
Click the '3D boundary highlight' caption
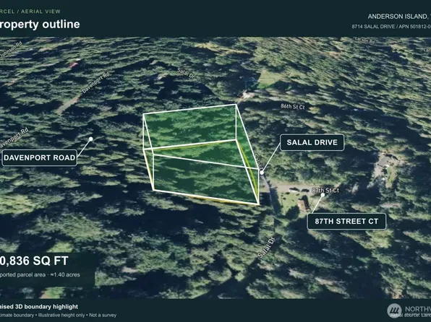pyautogui.click(x=46, y=307)
